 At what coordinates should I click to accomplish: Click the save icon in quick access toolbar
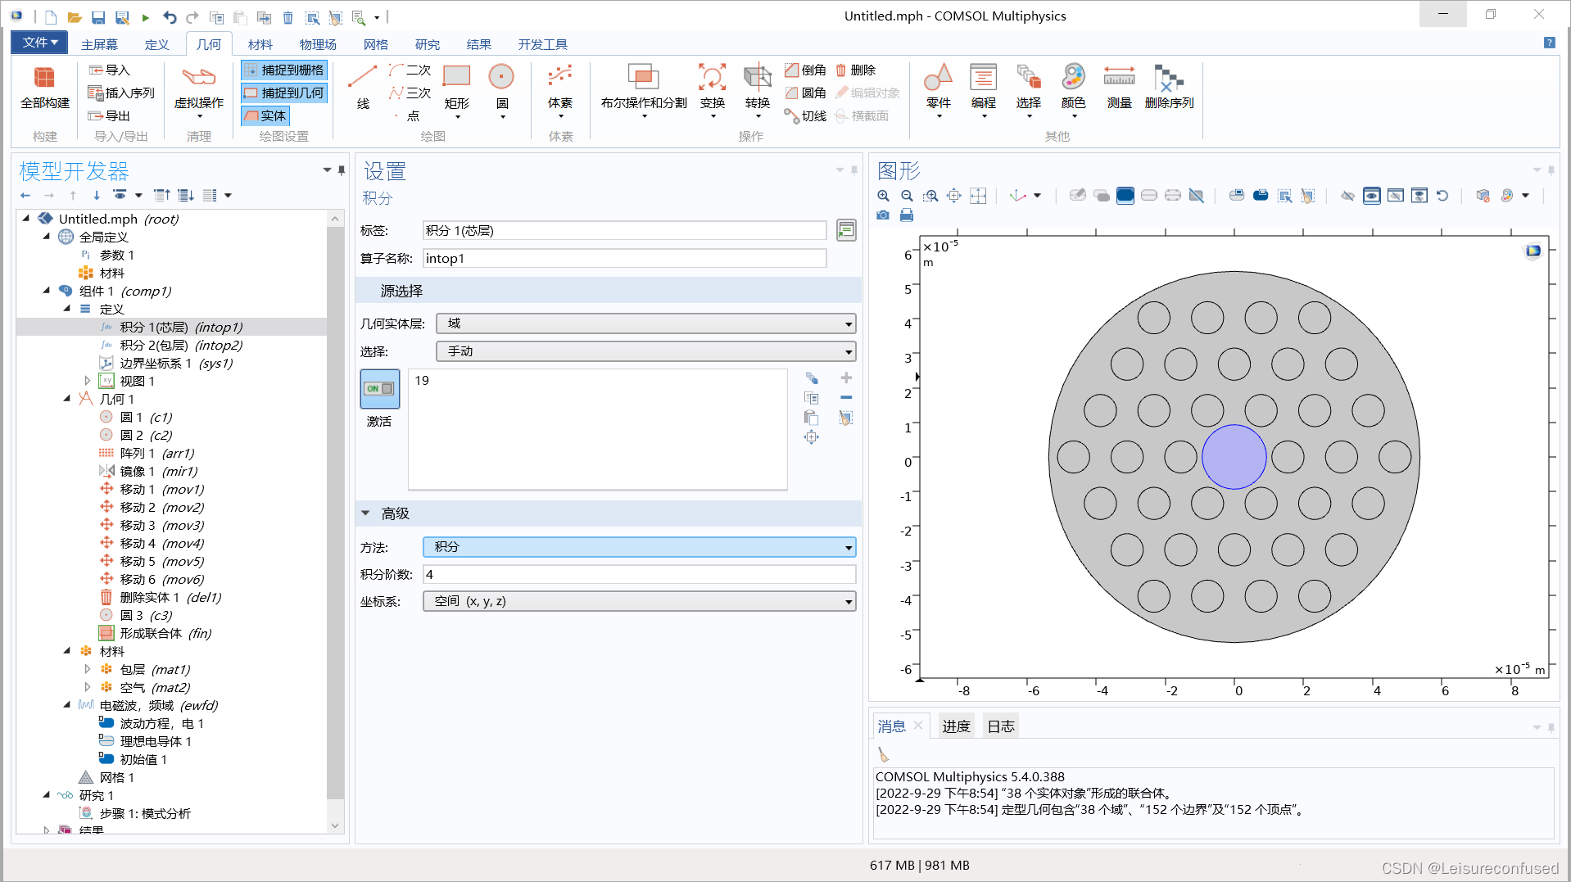[98, 17]
